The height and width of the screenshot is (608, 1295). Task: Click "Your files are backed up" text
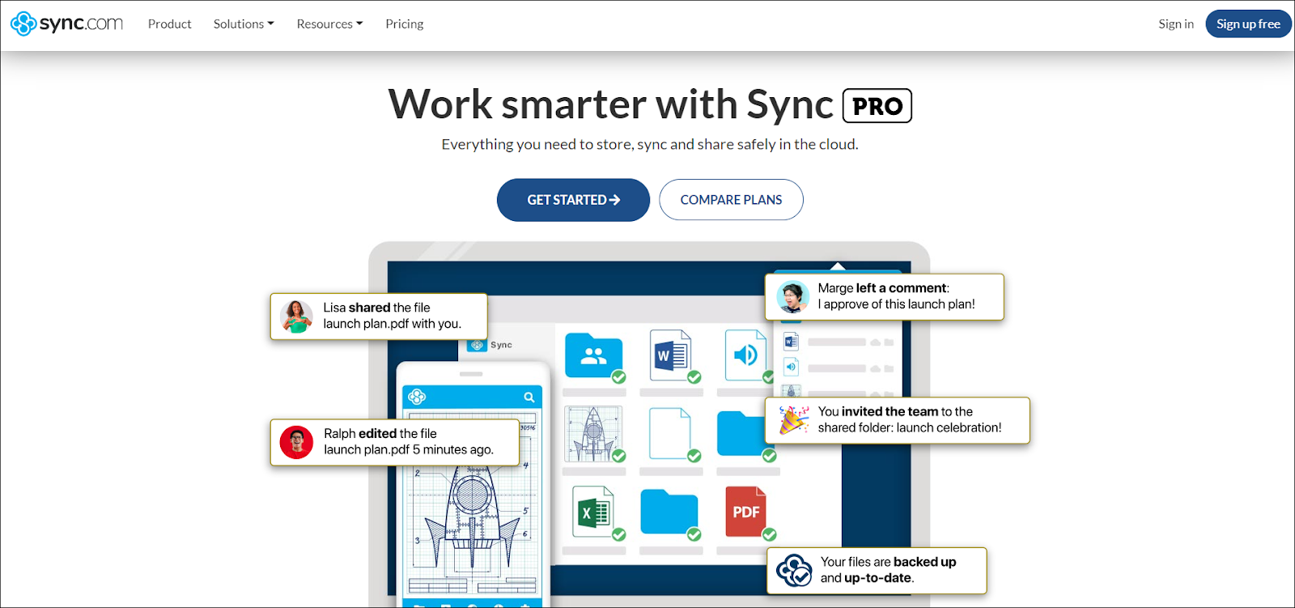point(889,570)
